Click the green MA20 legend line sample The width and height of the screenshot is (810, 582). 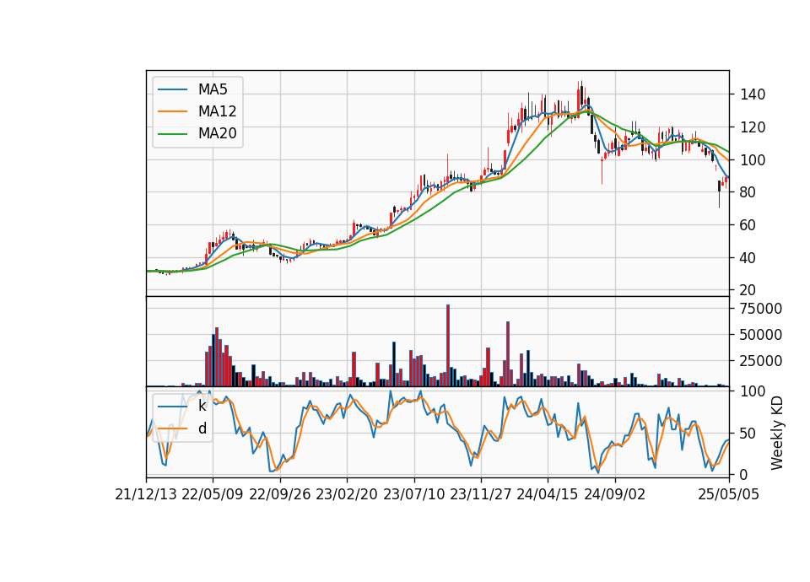tap(172, 134)
